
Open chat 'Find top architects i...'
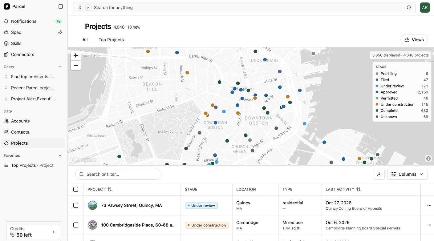33,77
